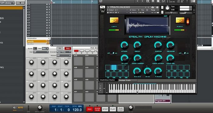Adjust the Bass EQ knob
Viewport: 213px width, 113px height.
click(x=137, y=71)
